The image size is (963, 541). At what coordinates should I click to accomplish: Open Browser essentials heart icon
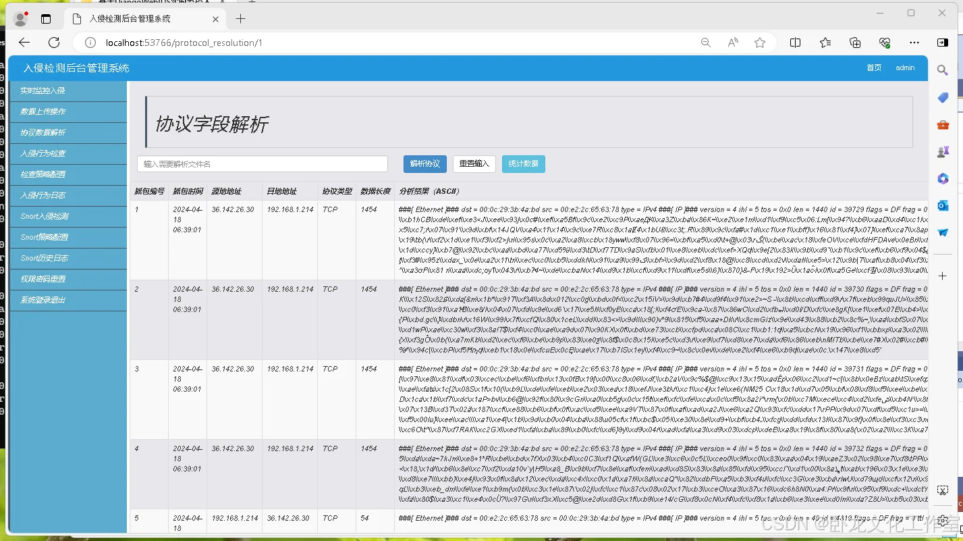pyautogui.click(x=885, y=42)
